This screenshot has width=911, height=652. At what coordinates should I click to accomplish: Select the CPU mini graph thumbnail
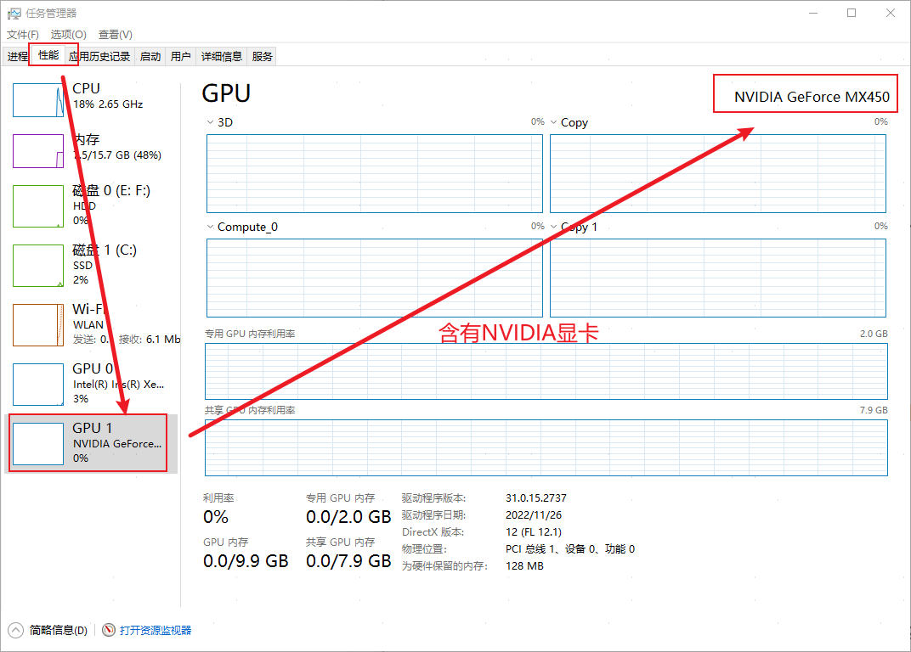point(38,100)
